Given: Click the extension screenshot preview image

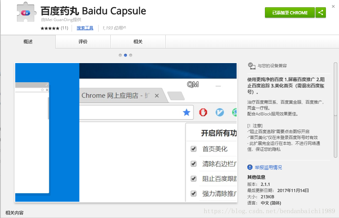Looking at the screenshot, I should (x=126, y=132).
